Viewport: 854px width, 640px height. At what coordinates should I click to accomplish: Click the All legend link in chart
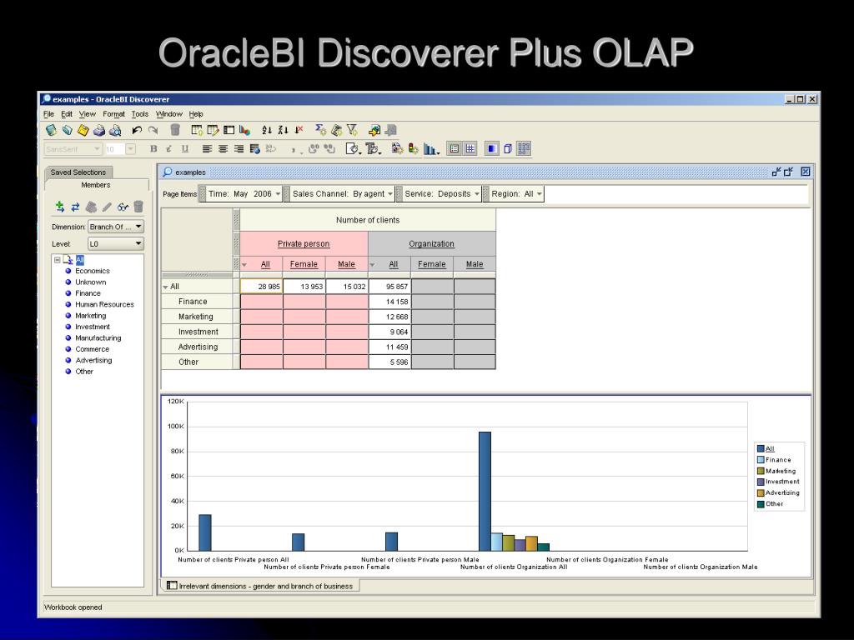(770, 449)
